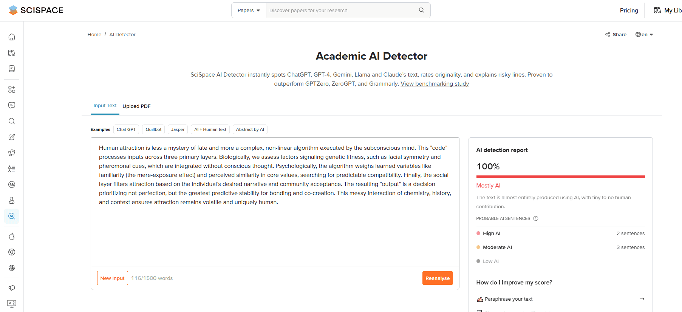Click the search magnifier in the top bar

(x=421, y=10)
